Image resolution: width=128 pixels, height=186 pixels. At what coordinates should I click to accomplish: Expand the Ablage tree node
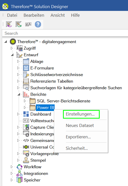click(x=18, y=61)
